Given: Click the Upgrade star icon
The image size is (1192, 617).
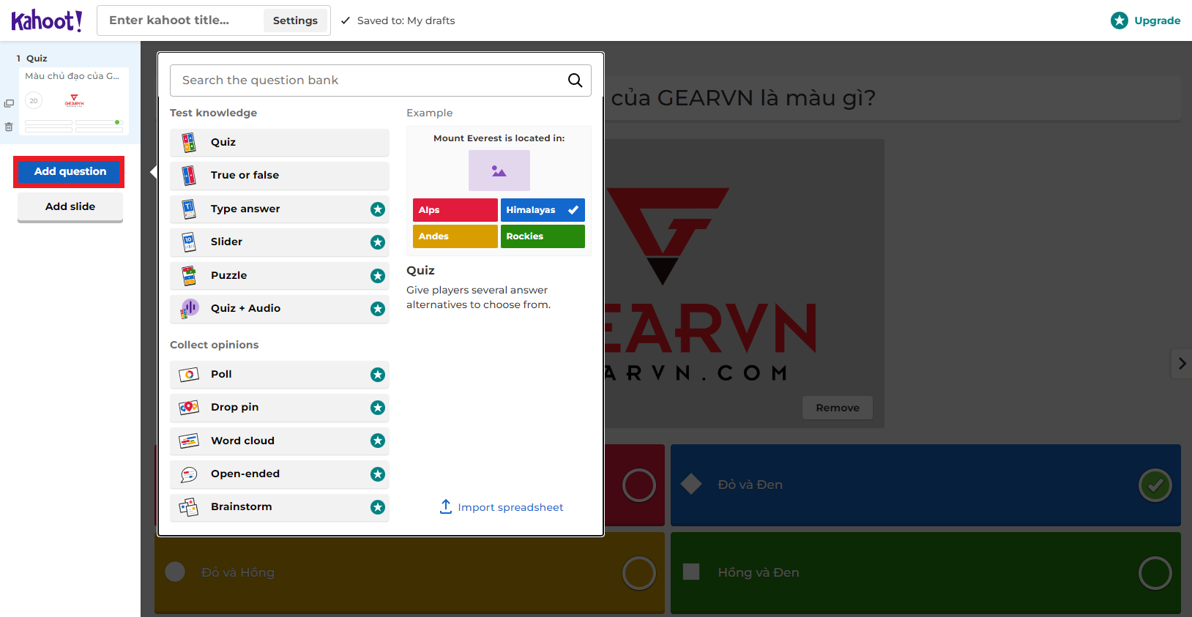Looking at the screenshot, I should pyautogui.click(x=1119, y=20).
